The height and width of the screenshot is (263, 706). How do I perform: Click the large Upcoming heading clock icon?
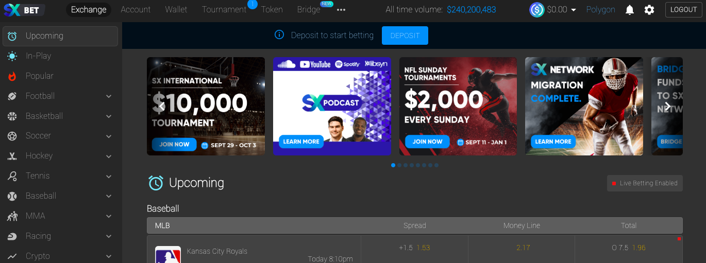click(x=156, y=183)
